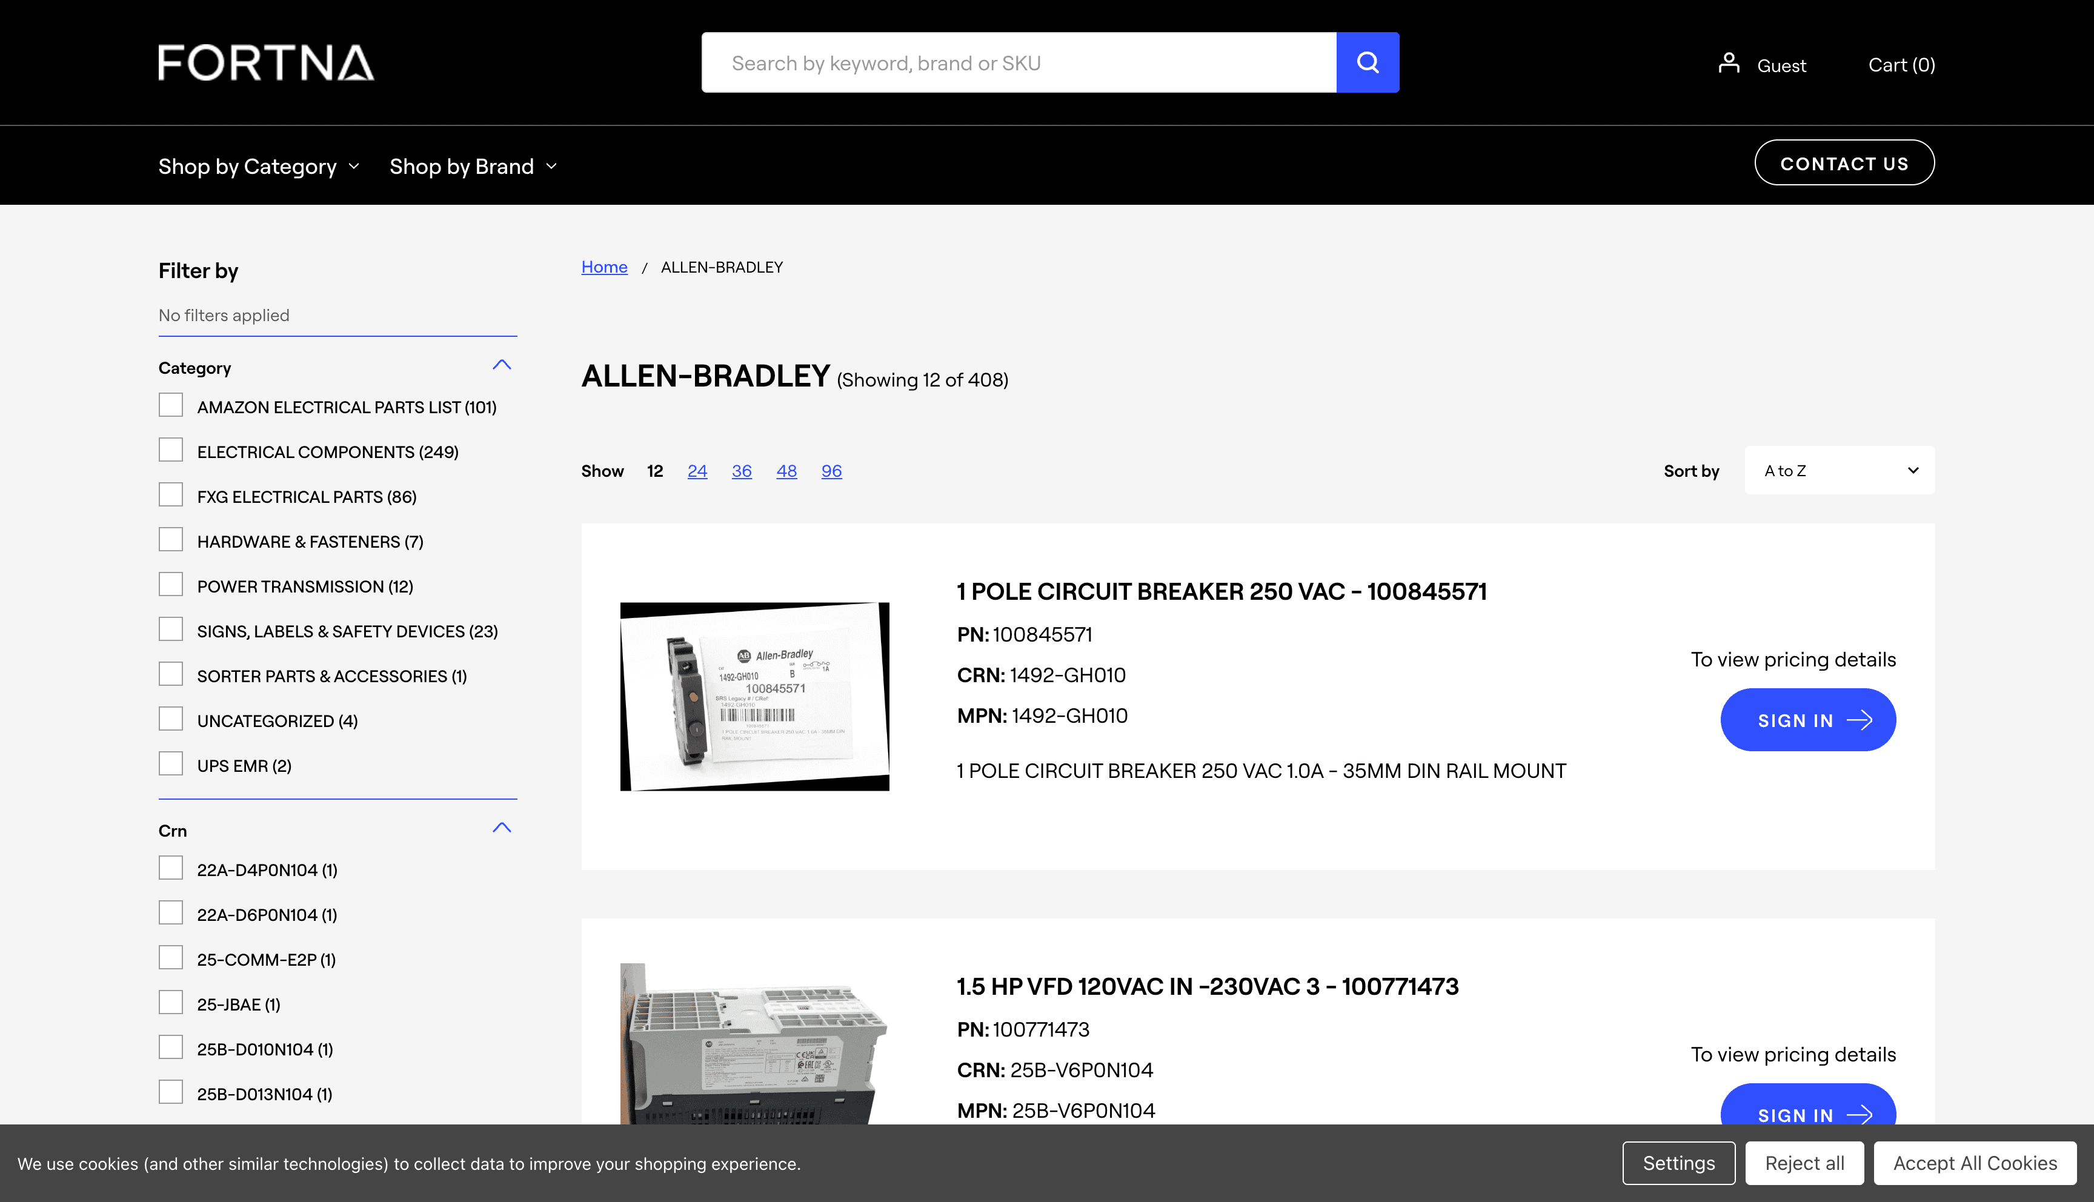Check the 25-COMM-E2P filter checkbox
The height and width of the screenshot is (1202, 2094).
click(x=170, y=957)
